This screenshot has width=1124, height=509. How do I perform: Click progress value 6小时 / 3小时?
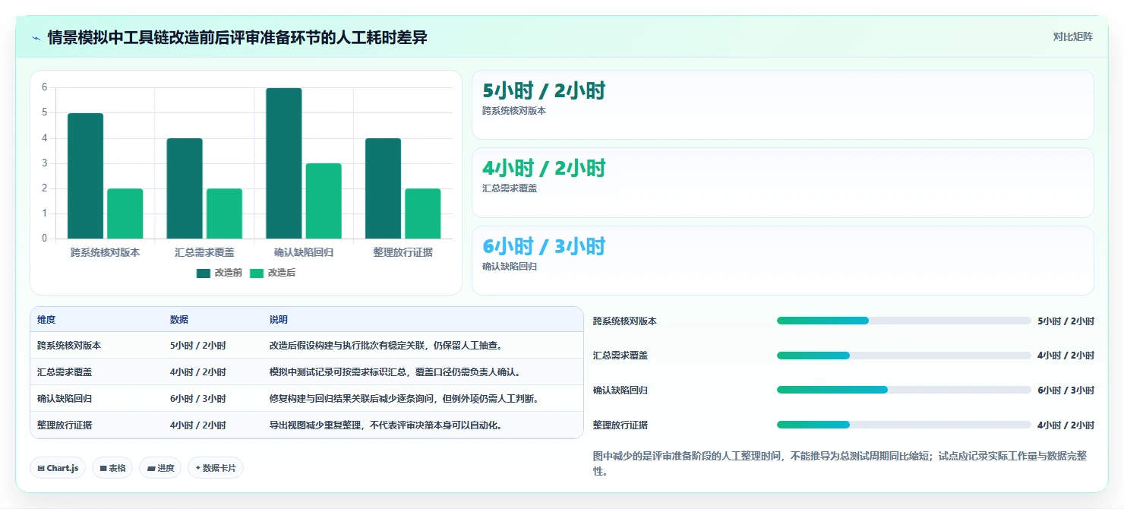click(x=1066, y=390)
